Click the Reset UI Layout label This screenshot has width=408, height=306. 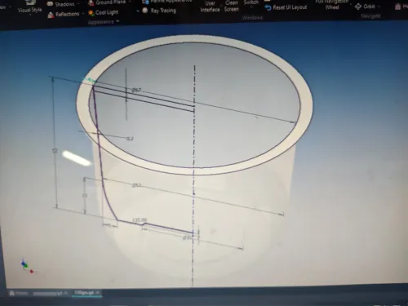290,7
